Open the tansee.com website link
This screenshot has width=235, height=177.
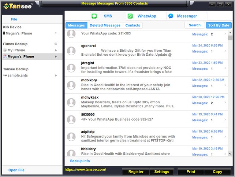[x=85, y=170]
